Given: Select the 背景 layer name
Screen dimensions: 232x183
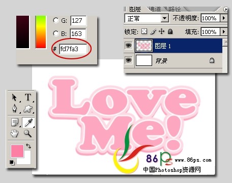Looking at the screenshot, I should [x=161, y=60].
